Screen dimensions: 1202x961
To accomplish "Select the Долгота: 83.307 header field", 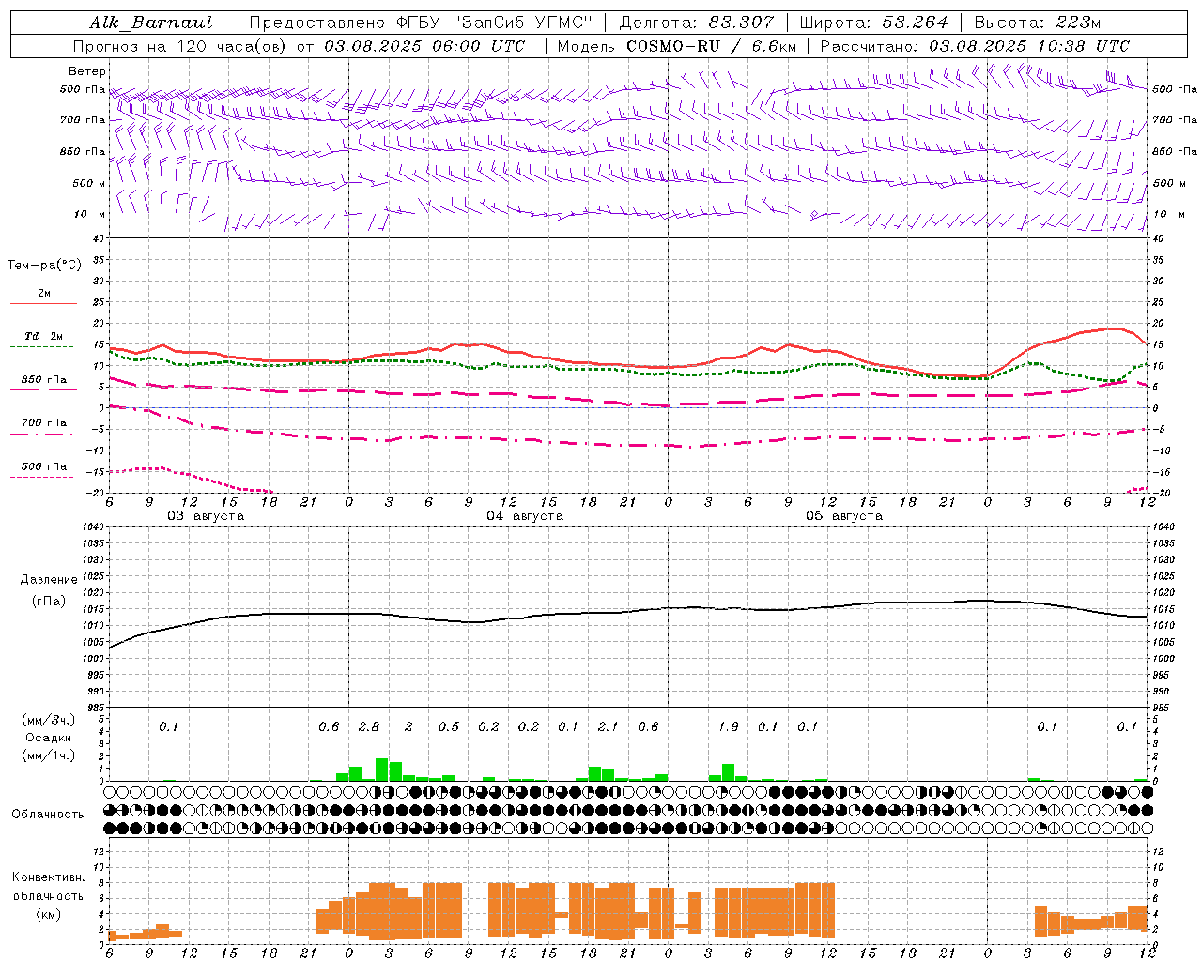I will (697, 23).
